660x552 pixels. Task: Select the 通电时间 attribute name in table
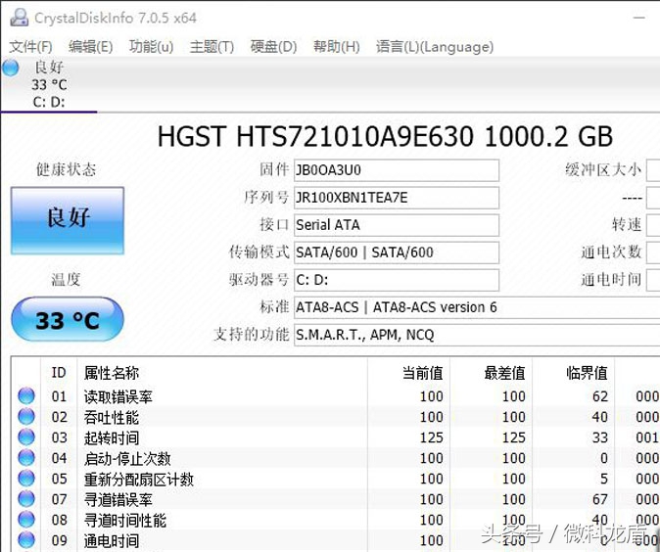[x=111, y=541]
